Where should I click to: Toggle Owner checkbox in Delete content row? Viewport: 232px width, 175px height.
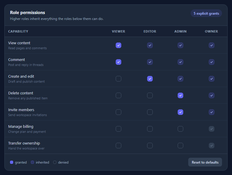(x=211, y=95)
